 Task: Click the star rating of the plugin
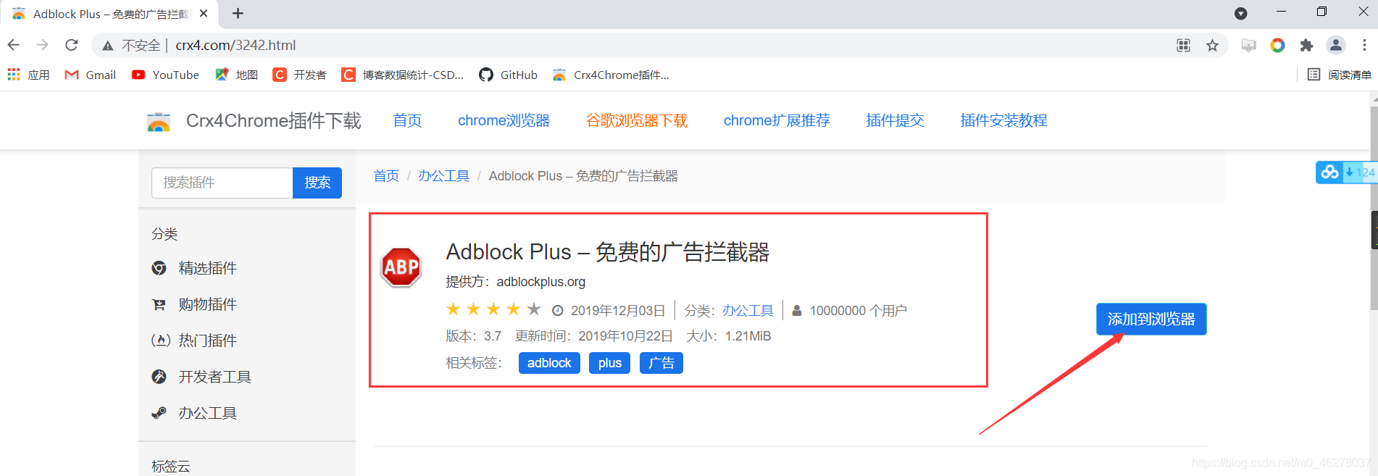493,310
